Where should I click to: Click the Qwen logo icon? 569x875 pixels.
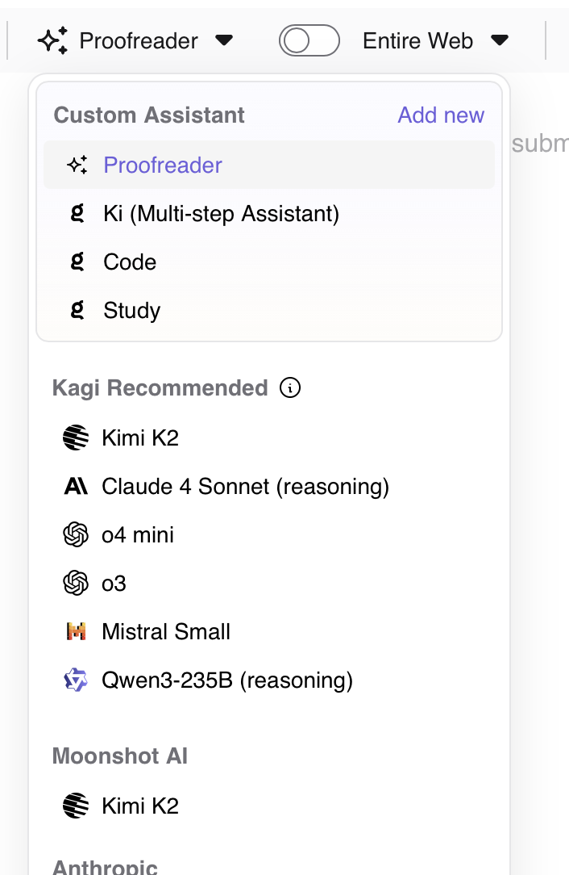(75, 680)
